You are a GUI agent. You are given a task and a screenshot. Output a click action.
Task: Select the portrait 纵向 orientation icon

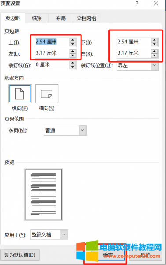pyautogui.click(x=20, y=94)
